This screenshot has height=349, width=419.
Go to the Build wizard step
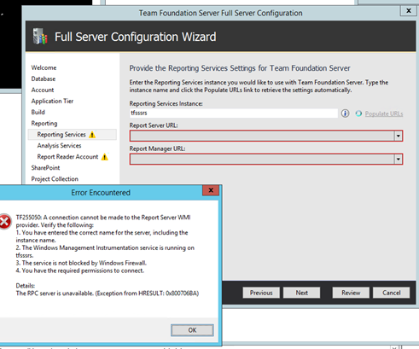(38, 112)
